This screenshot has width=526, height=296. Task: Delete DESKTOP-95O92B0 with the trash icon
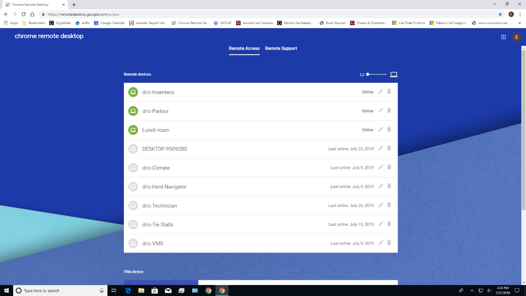(389, 148)
